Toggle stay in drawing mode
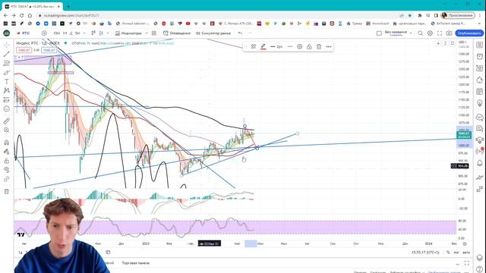This screenshot has width=486, height=273. (x=6, y=152)
